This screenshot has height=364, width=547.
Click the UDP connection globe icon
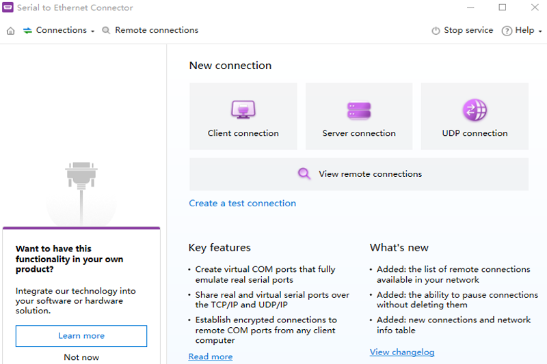click(x=475, y=110)
